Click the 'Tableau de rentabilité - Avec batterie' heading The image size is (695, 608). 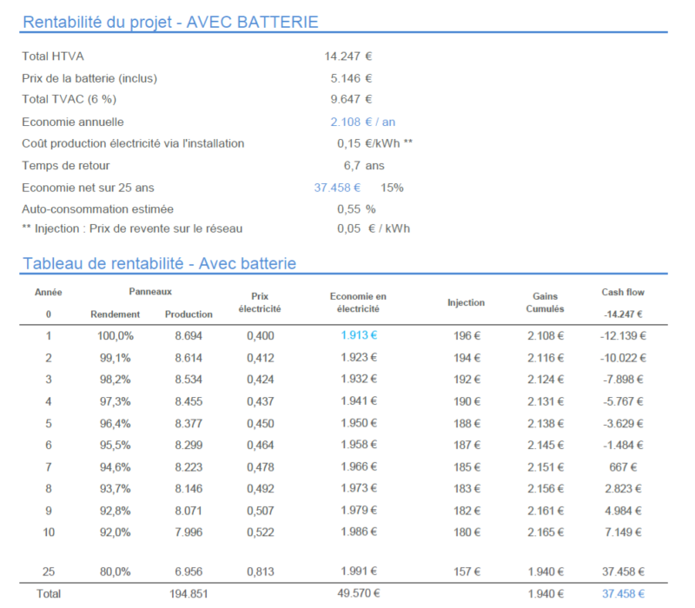coord(160,263)
